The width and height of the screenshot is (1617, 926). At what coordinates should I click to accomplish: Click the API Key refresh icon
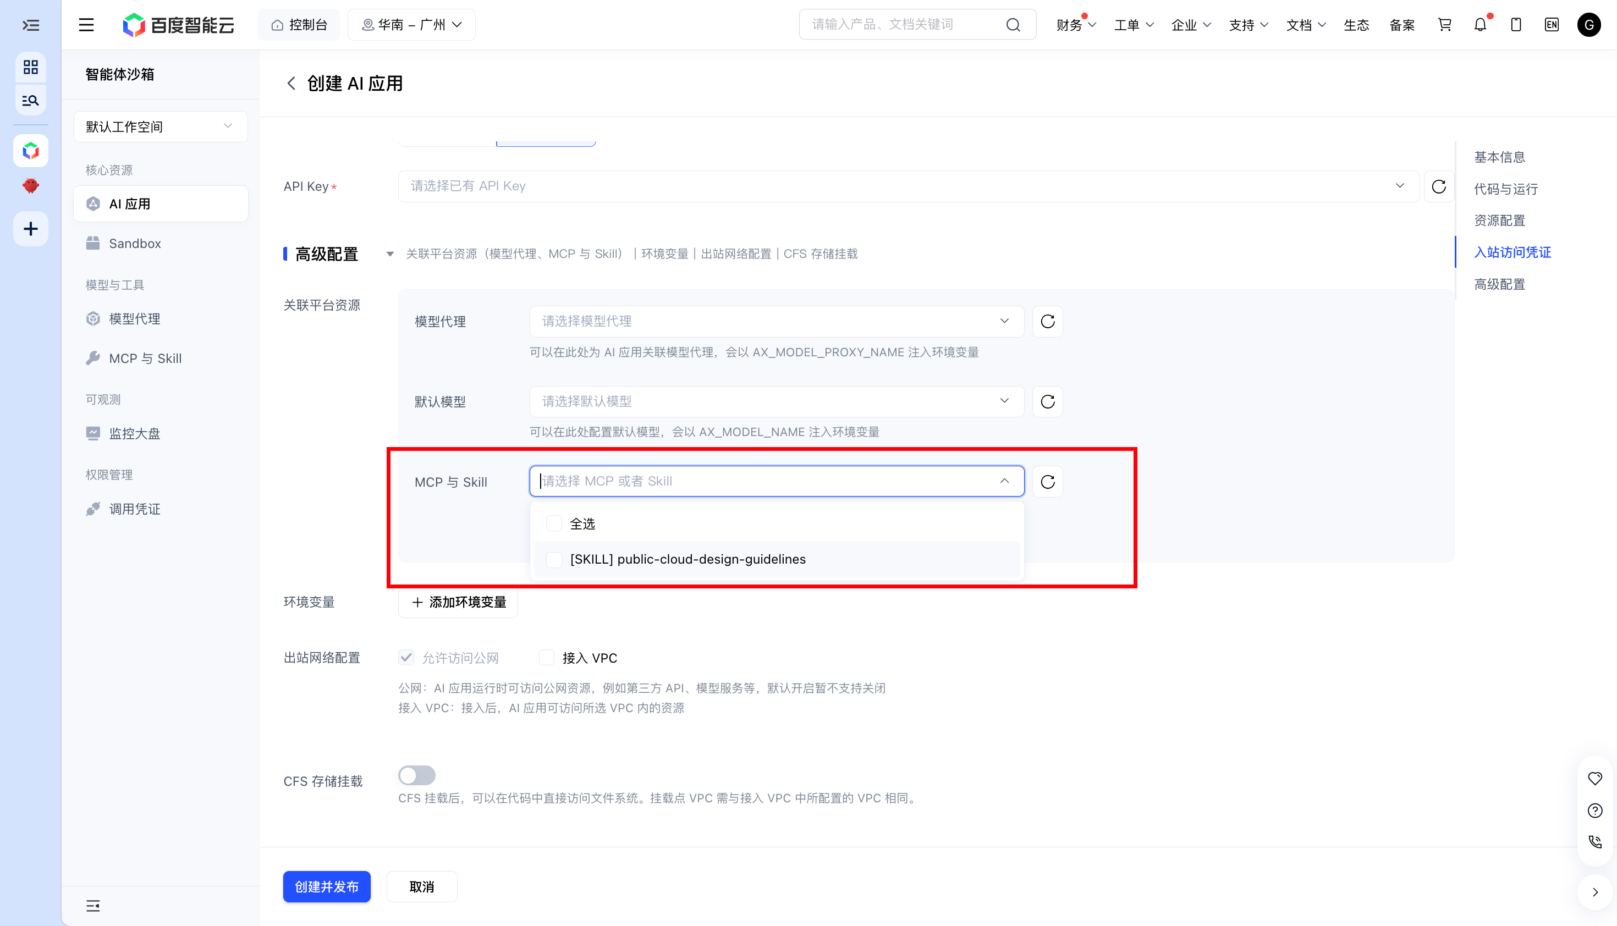point(1438,186)
